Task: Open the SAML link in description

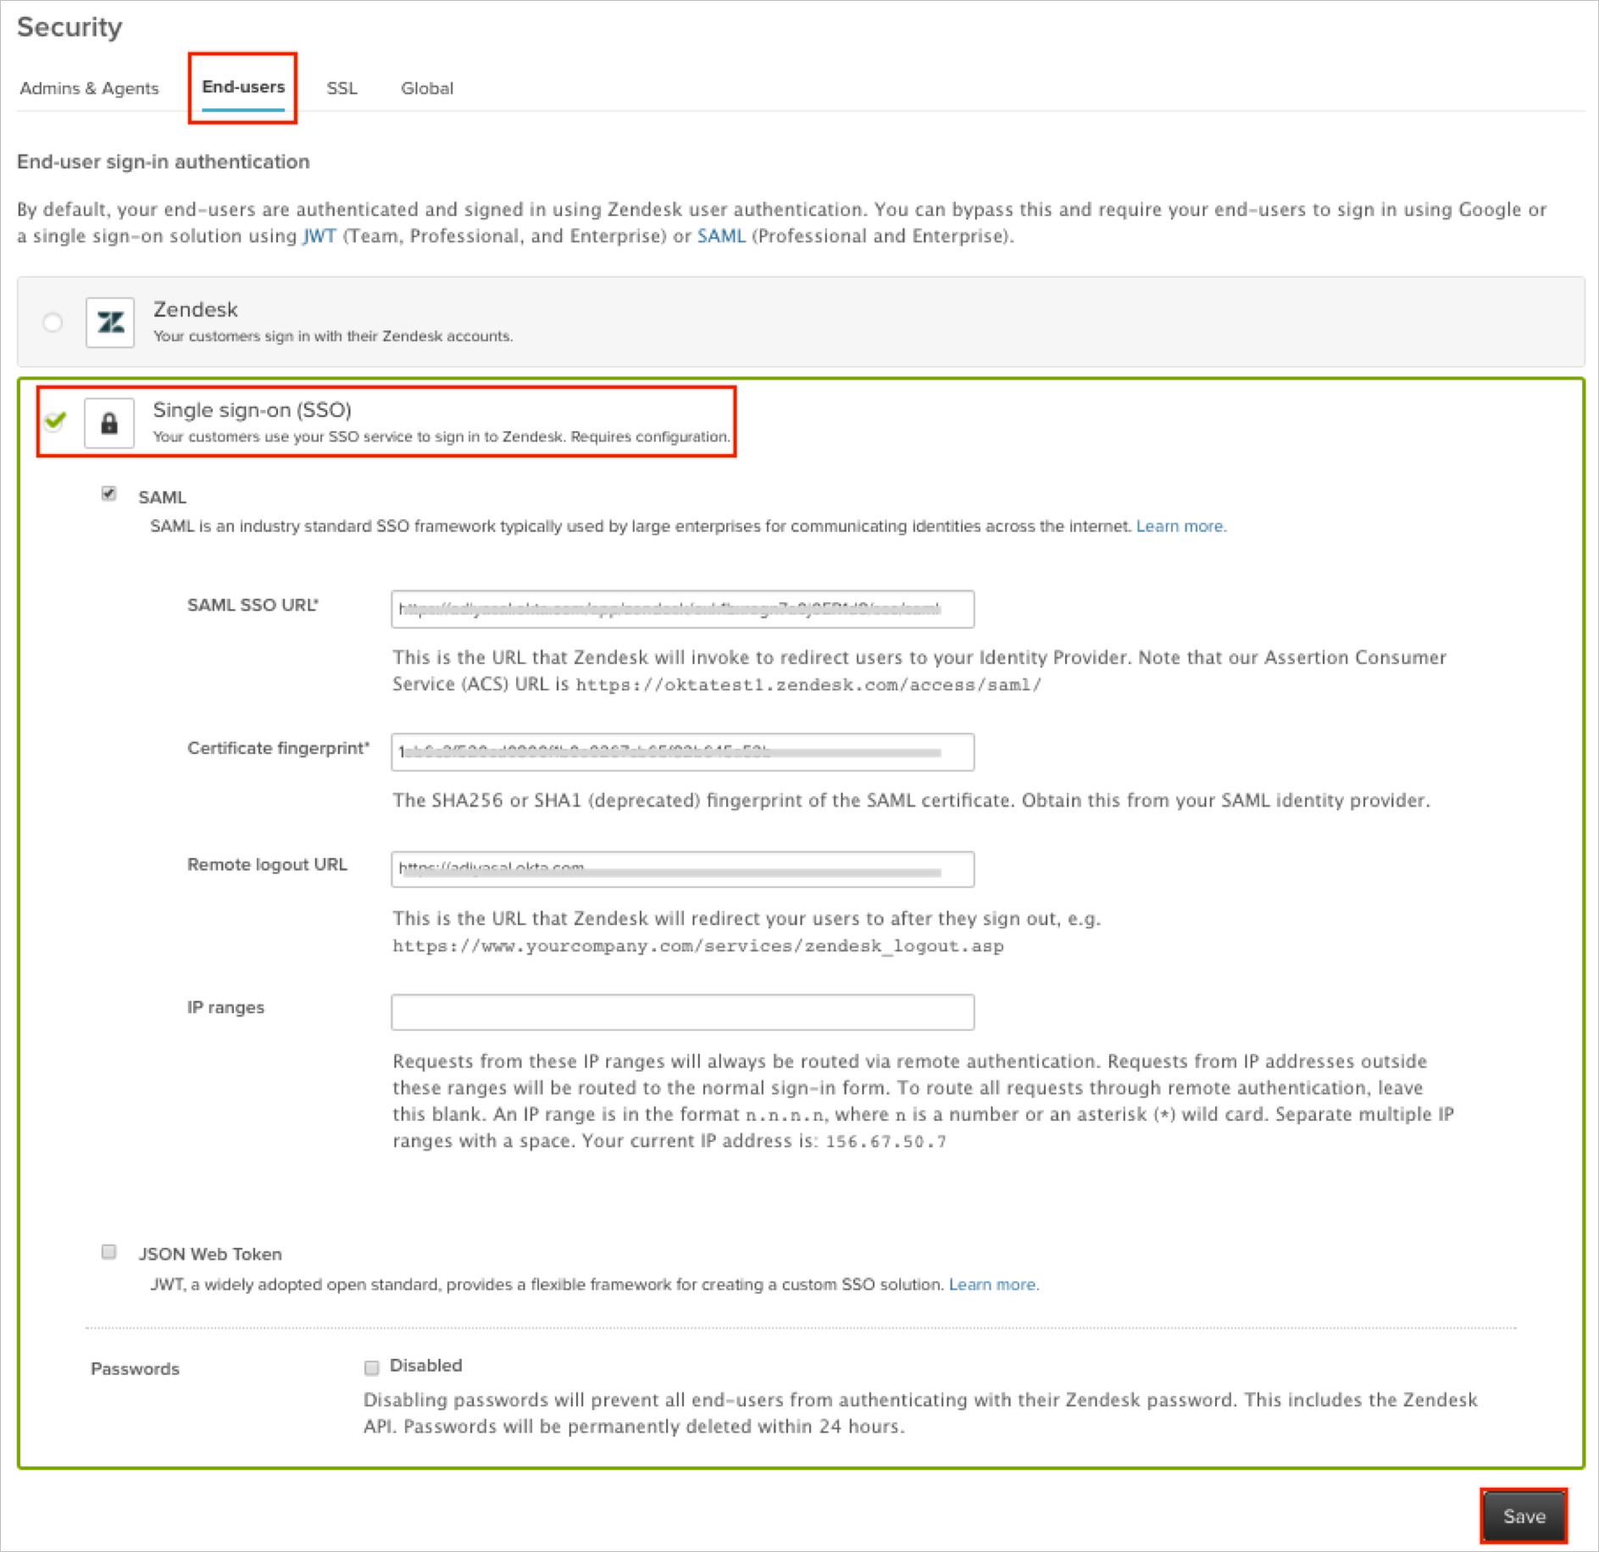Action: pos(721,236)
